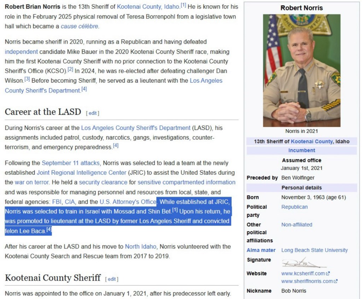Open Long Beach State University link
The height and width of the screenshot is (299, 362).
(314, 250)
